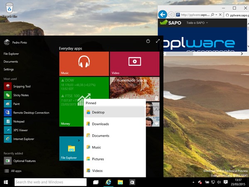The image size is (249, 187).
Task: Launch Paint from Most used
Action: (x=12, y=104)
